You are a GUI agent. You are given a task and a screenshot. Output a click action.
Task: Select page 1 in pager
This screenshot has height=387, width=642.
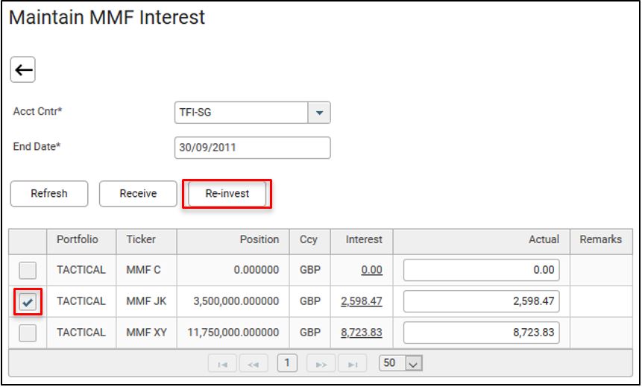pos(287,363)
